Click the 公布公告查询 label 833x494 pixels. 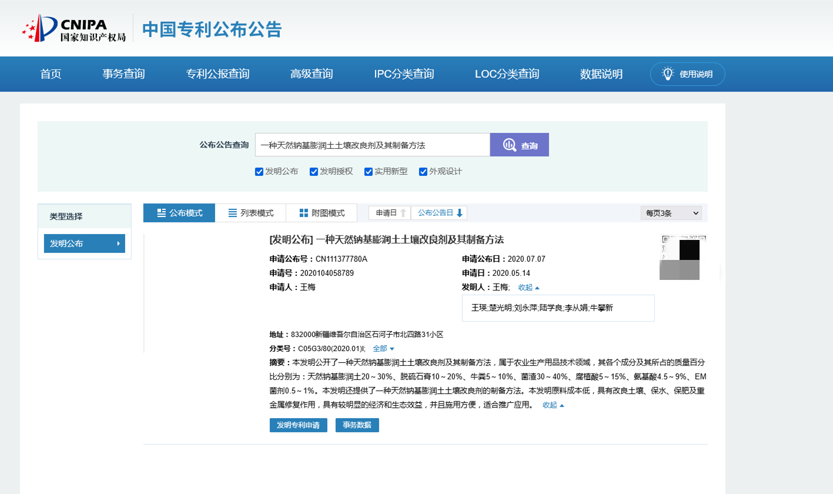(x=224, y=145)
